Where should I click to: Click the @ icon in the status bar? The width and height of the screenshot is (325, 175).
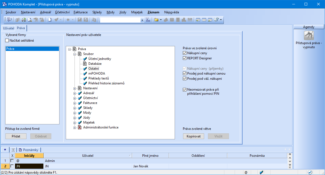246,172
